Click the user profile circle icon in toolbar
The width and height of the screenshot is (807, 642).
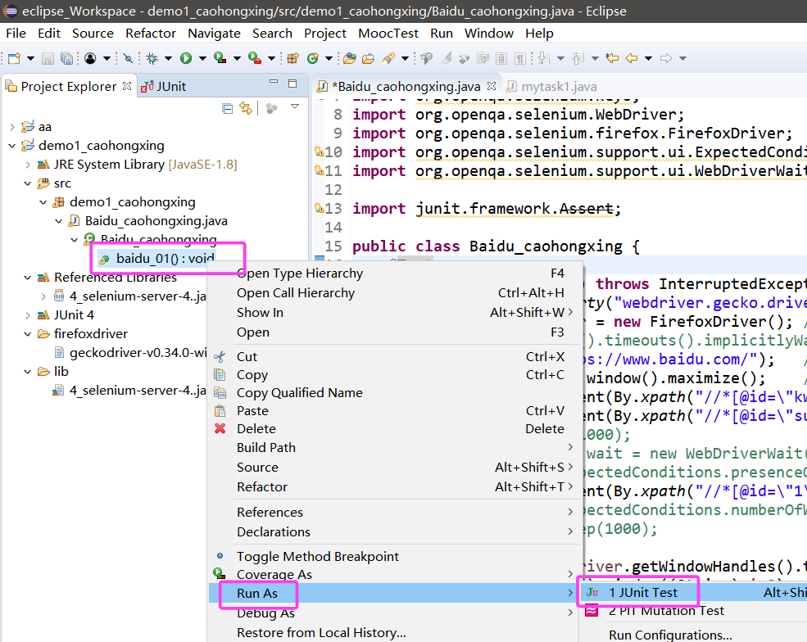(90, 58)
